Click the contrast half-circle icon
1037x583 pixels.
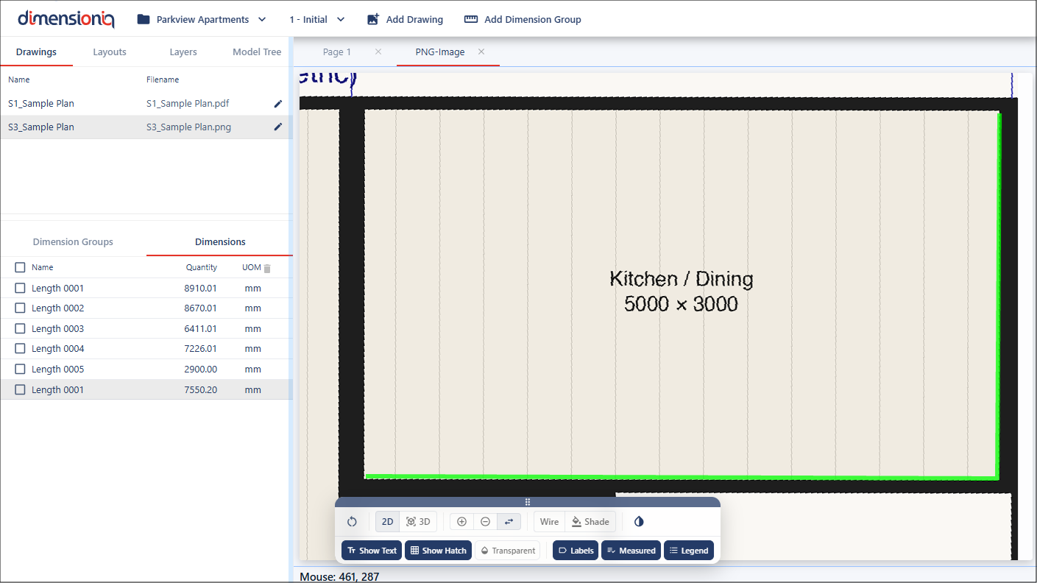point(639,522)
